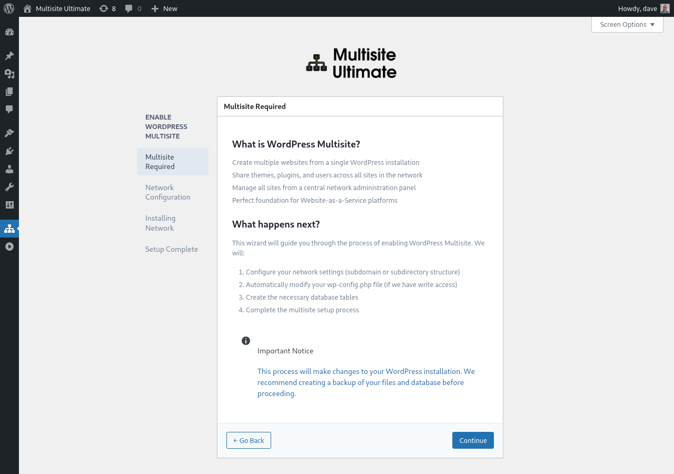The image size is (674, 474).
Task: Open the Howdy, dave account menu
Action: coord(643,8)
